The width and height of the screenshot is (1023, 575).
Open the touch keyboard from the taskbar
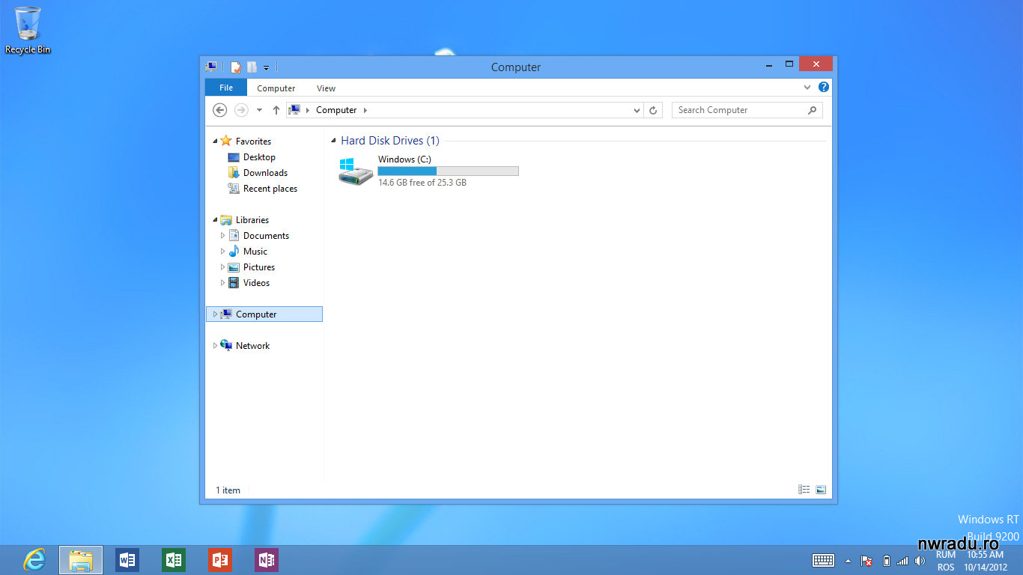[x=823, y=560]
